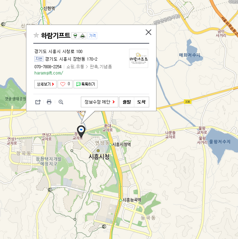Close the 하람기프트 info popup

(x=148, y=32)
